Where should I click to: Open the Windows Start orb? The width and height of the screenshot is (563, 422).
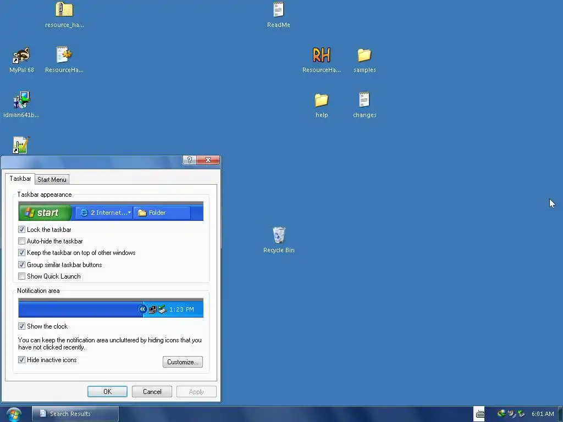pyautogui.click(x=14, y=414)
